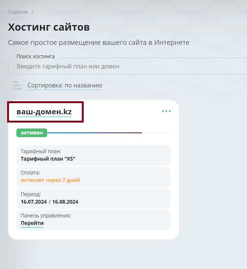
Task: Click 'истекает через 7 дней' payment notice
Action: (x=50, y=180)
